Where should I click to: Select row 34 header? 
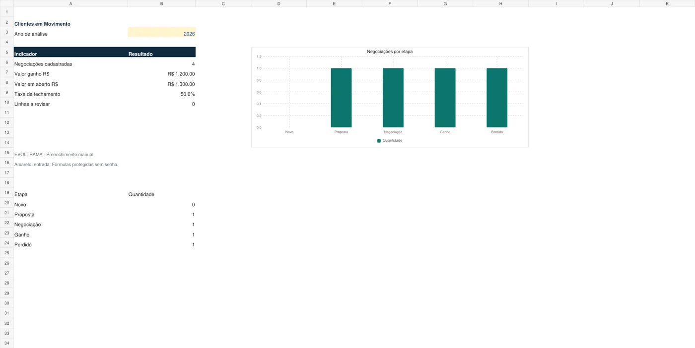(x=7, y=343)
